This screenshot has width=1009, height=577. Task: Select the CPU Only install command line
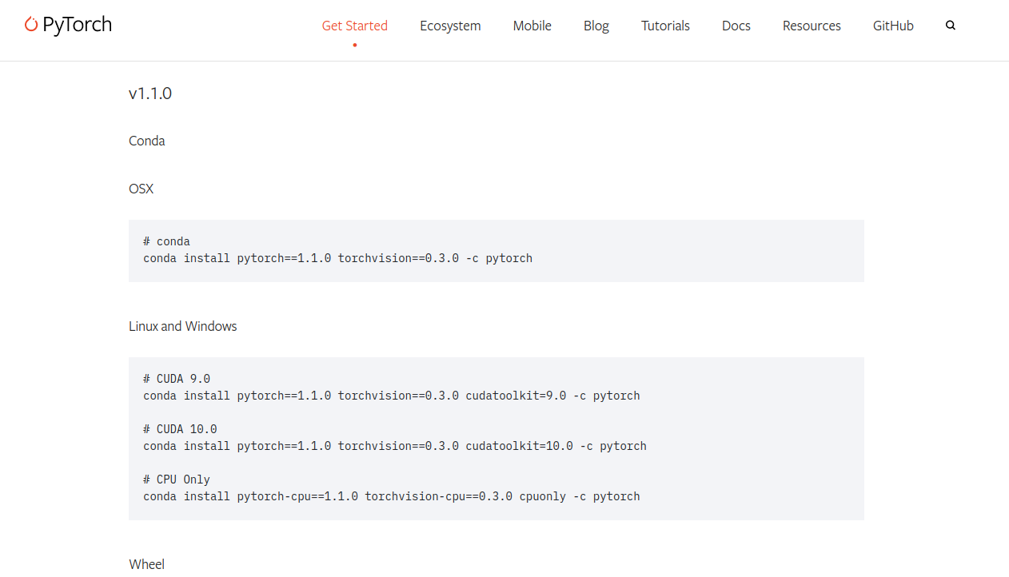click(391, 495)
